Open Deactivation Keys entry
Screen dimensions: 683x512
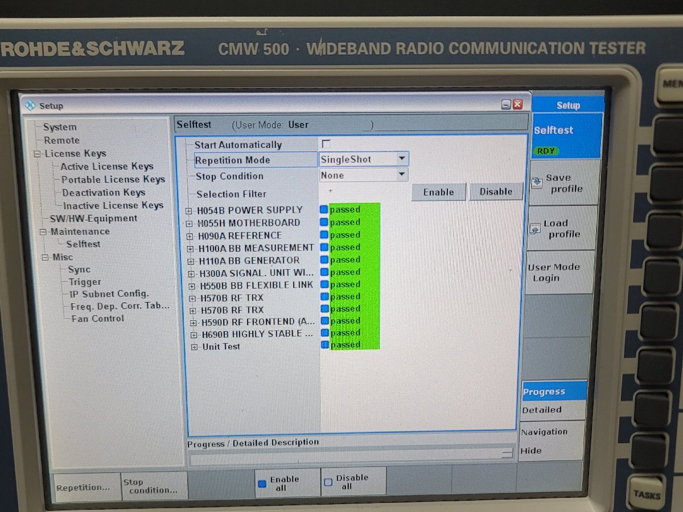click(104, 192)
